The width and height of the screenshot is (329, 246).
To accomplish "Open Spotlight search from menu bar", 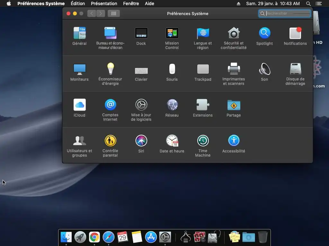I will [x=308, y=4].
